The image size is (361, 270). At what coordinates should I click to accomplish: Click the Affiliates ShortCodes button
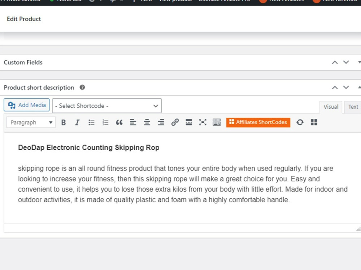pyautogui.click(x=258, y=122)
